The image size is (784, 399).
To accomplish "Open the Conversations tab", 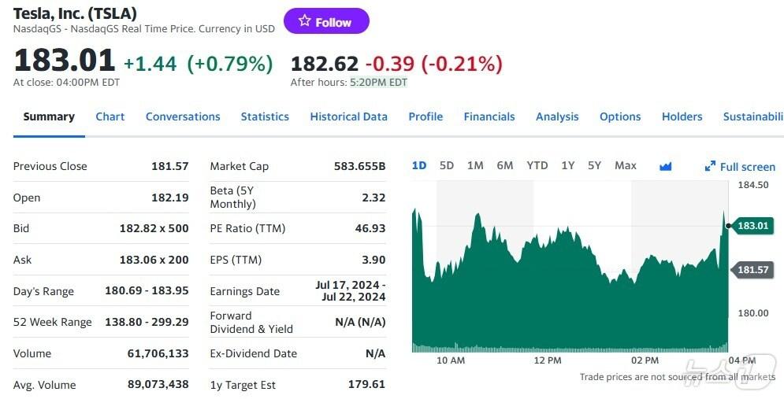I will pyautogui.click(x=183, y=116).
